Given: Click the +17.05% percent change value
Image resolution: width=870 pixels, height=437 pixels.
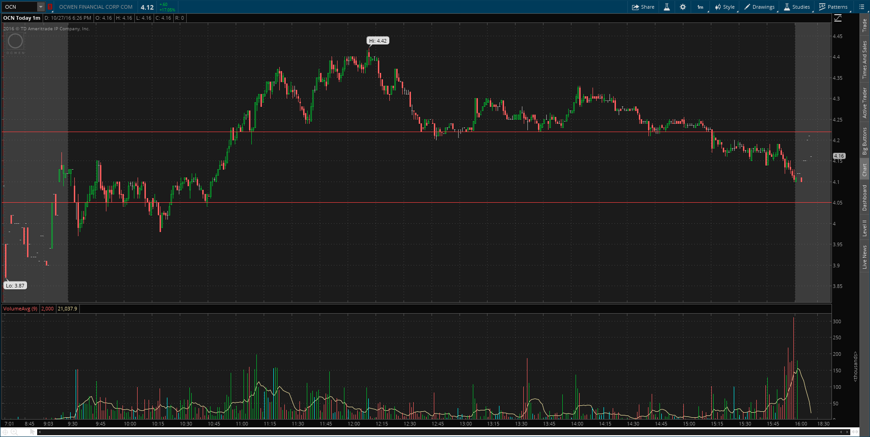Looking at the screenshot, I should [x=167, y=10].
